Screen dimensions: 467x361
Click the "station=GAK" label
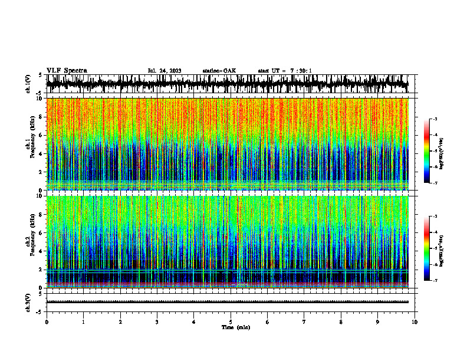(x=219, y=71)
